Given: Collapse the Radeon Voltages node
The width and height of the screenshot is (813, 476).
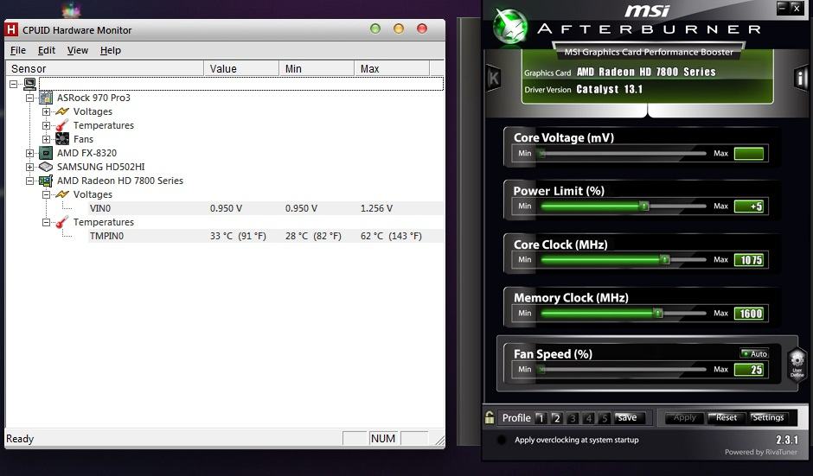Looking at the screenshot, I should 46,194.
